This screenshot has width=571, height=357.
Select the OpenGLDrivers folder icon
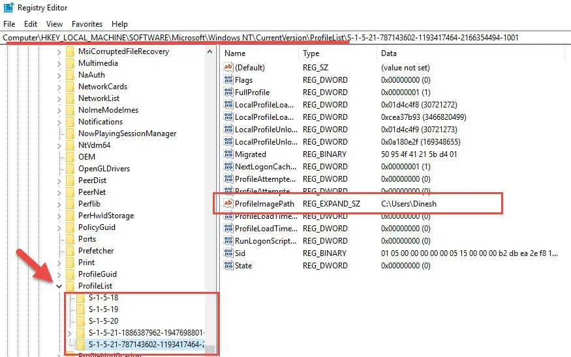click(x=70, y=169)
